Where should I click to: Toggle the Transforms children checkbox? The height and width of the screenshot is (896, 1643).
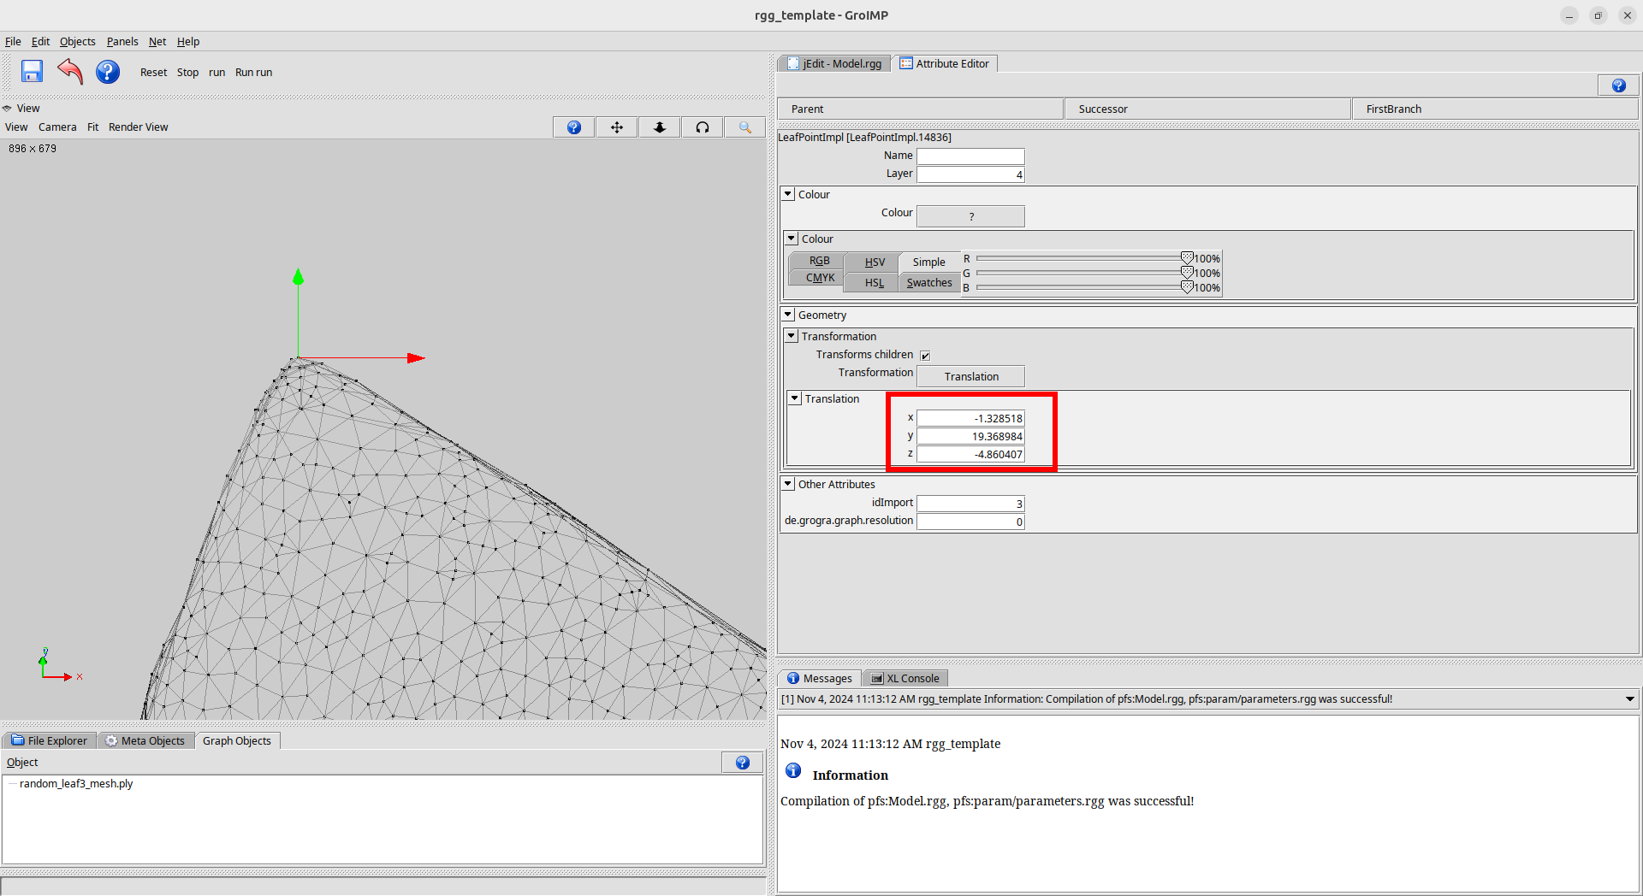tap(925, 356)
